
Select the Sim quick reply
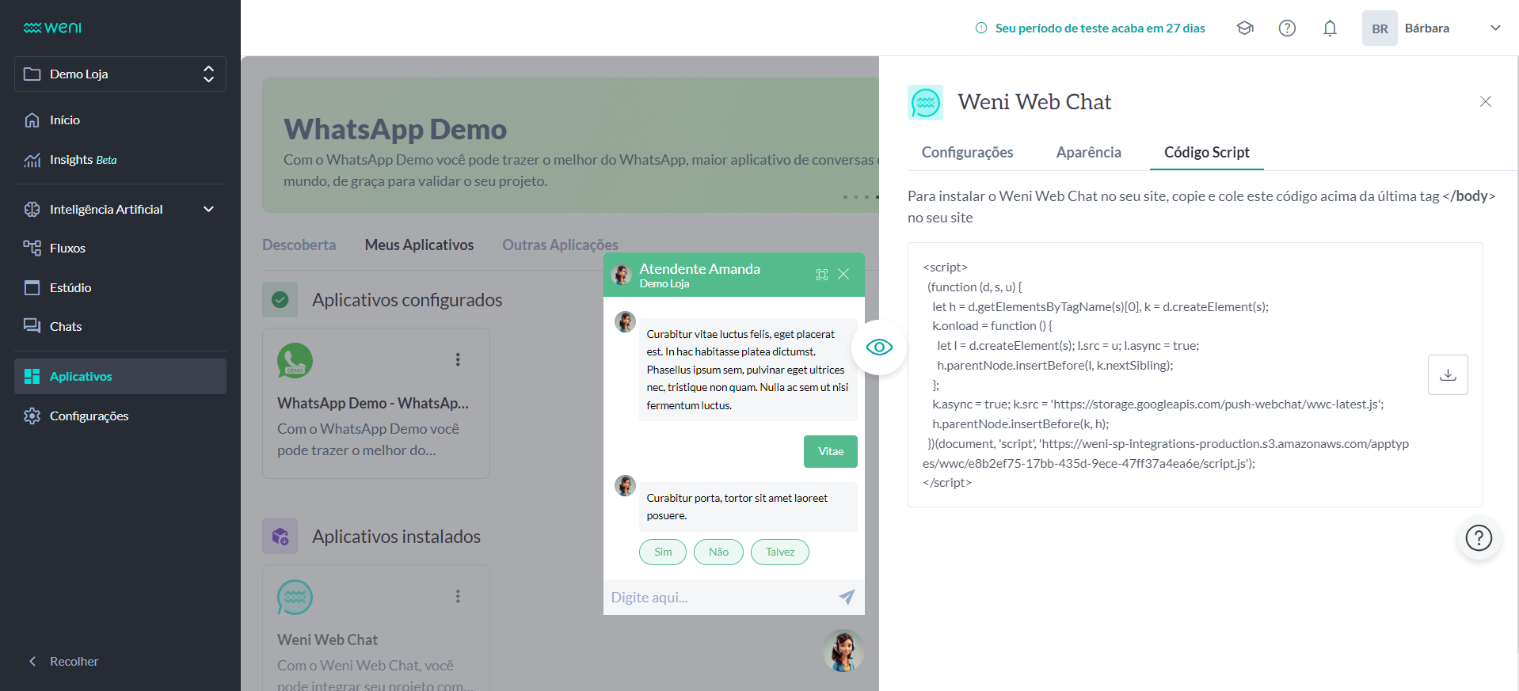pos(663,552)
